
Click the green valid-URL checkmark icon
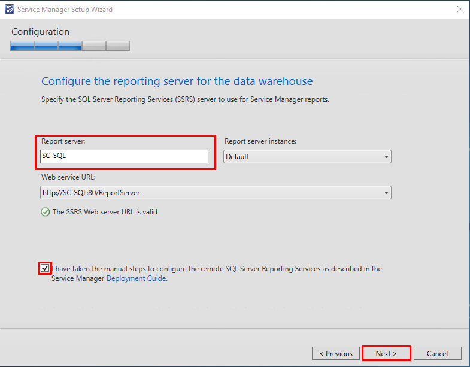pos(46,212)
